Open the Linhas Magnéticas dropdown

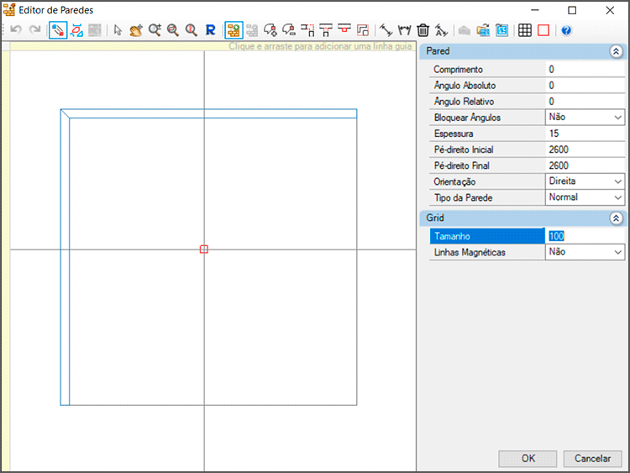tap(618, 252)
